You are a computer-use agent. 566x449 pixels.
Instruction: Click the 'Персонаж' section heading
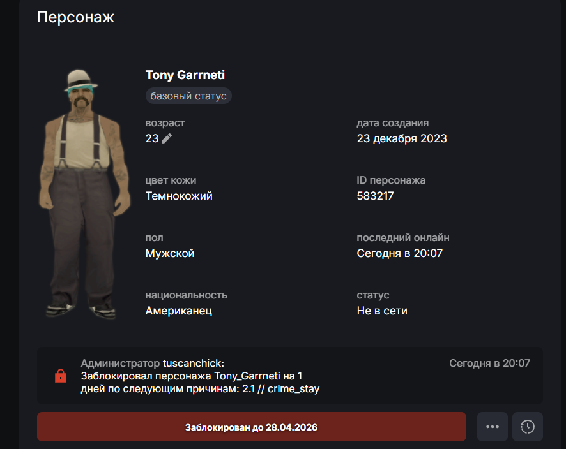click(75, 17)
